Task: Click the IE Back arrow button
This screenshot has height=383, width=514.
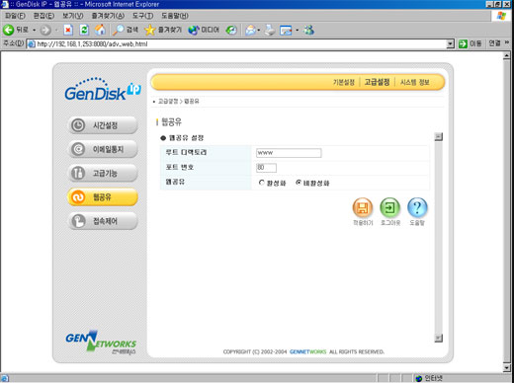Action: (9, 30)
